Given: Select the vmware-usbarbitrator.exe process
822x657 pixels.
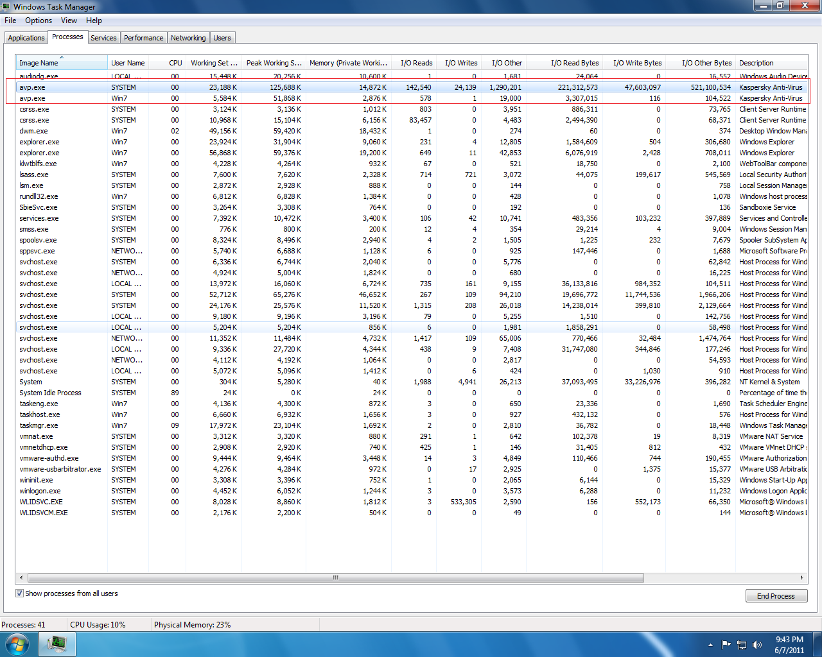Looking at the screenshot, I should coord(412,469).
